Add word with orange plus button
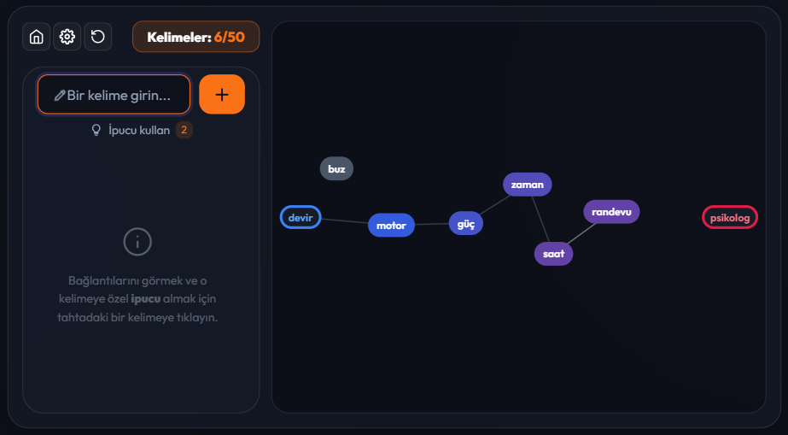This screenshot has width=788, height=435. pos(222,95)
